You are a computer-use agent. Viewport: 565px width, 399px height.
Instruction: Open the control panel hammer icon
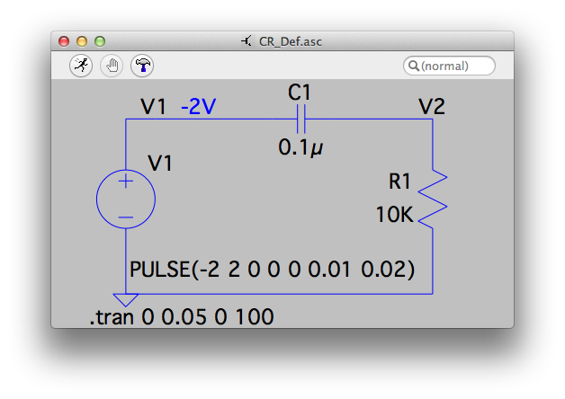coord(142,66)
